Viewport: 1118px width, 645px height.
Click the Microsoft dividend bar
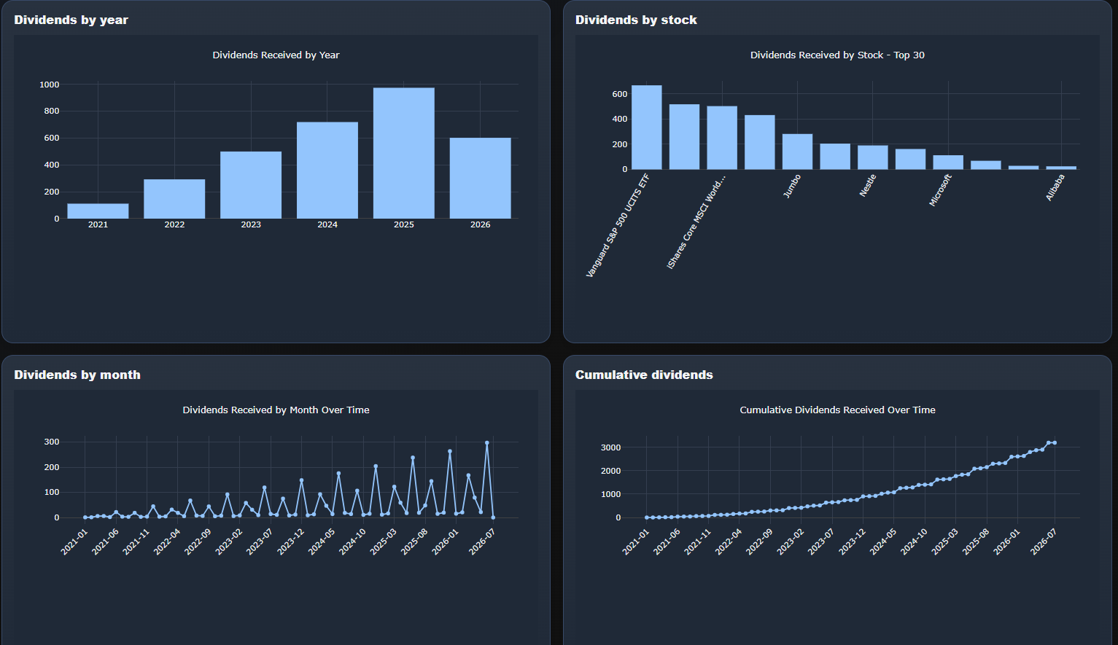tap(948, 163)
